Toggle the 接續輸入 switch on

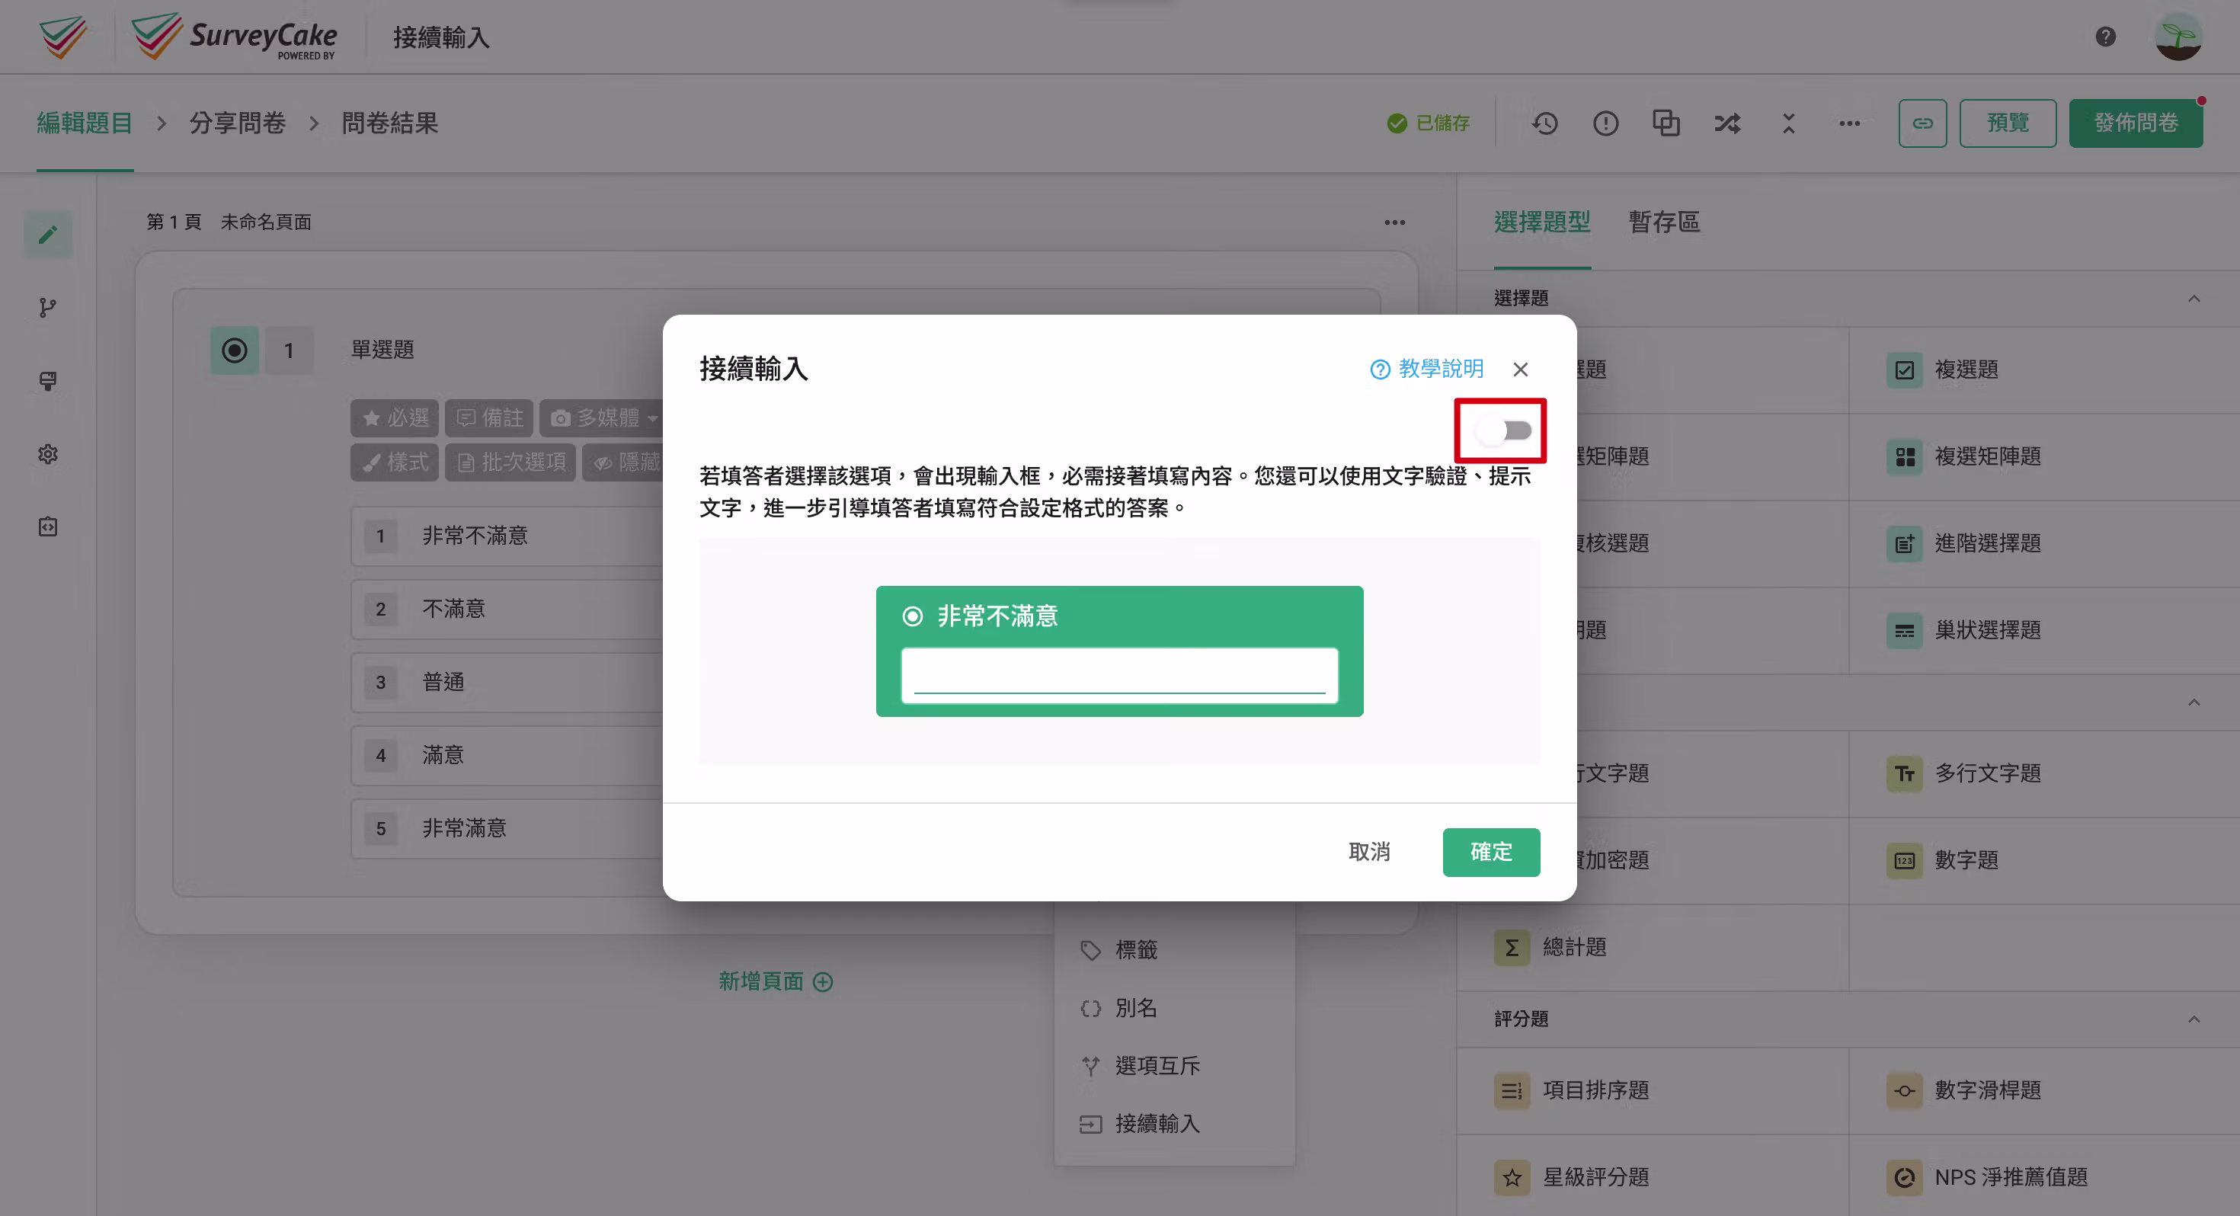pyautogui.click(x=1504, y=430)
